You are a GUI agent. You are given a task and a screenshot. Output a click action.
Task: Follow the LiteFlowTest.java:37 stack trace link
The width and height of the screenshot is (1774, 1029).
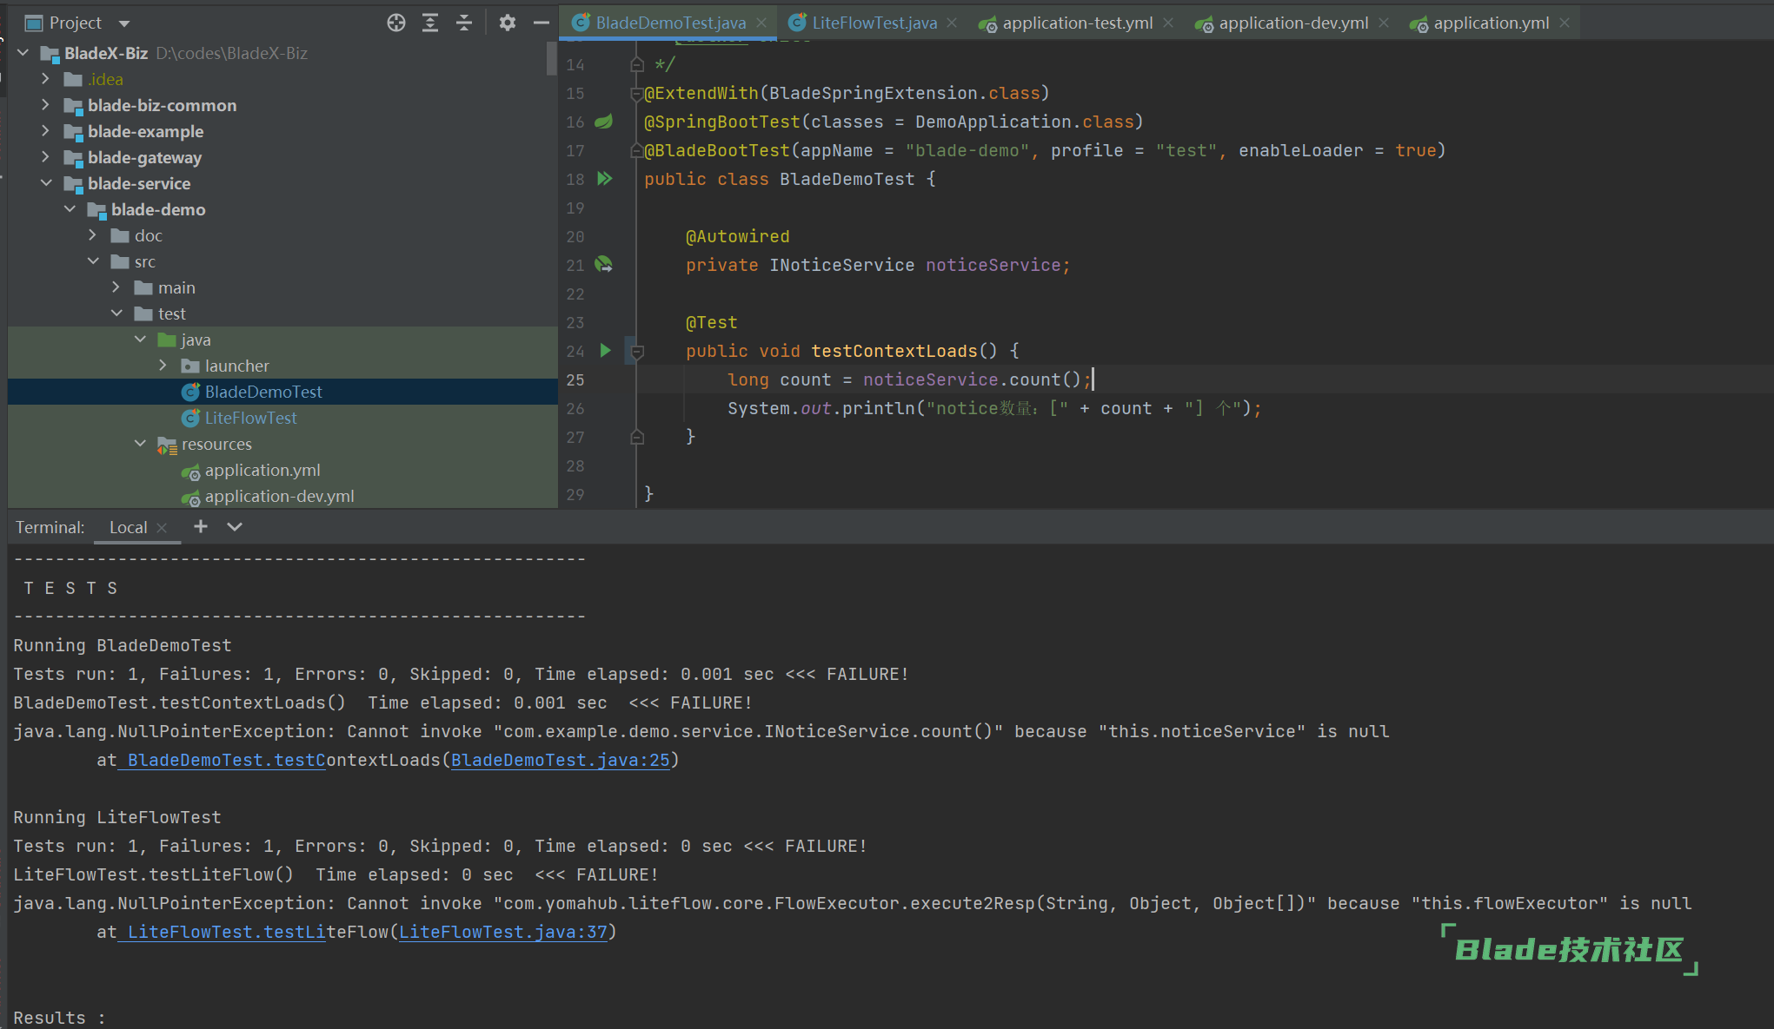click(x=503, y=932)
